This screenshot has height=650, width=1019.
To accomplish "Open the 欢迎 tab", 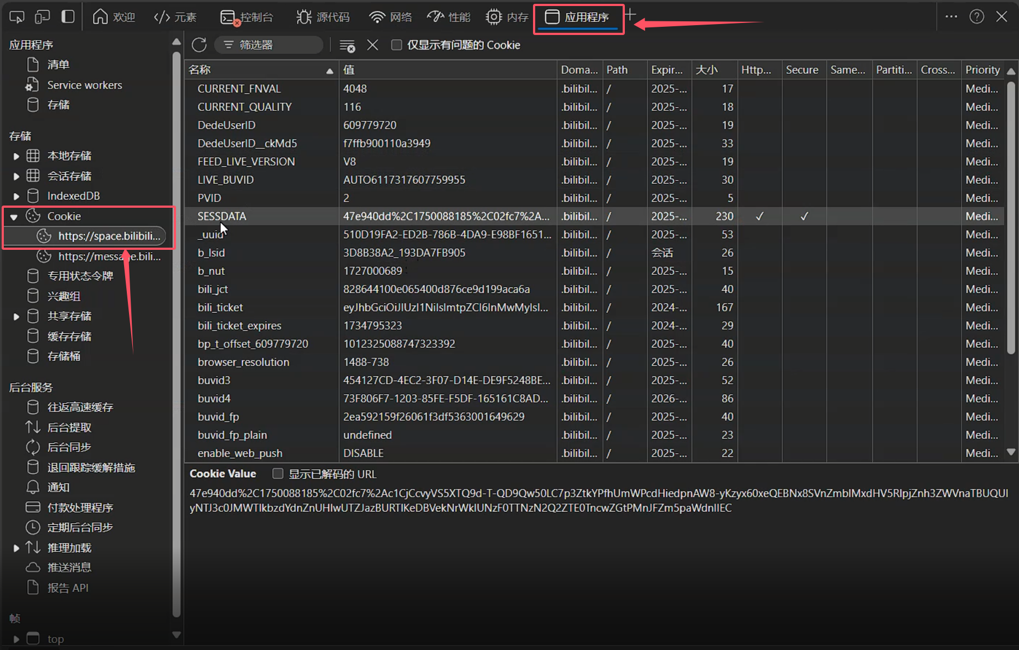I will 114,17.
